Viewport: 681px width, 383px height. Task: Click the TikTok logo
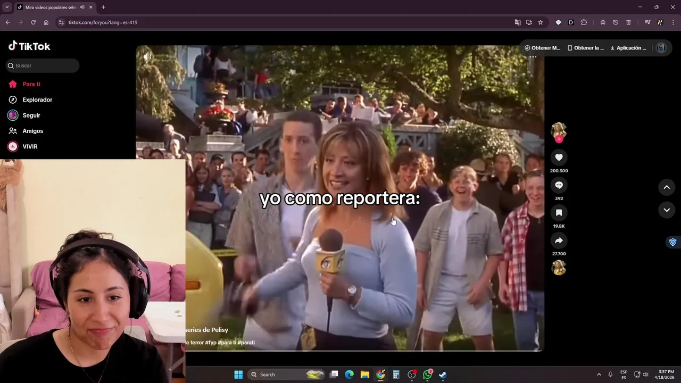pyautogui.click(x=29, y=46)
